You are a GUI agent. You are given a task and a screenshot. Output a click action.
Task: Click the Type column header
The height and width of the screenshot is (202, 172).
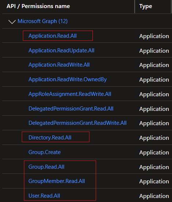pos(146,7)
